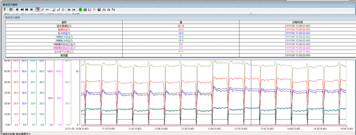The height and width of the screenshot is (135, 356).
Task: Click the green value cell 15.9
Action: (x=181, y=37)
